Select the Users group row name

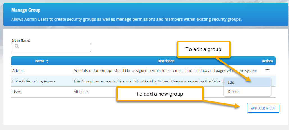click(x=17, y=92)
